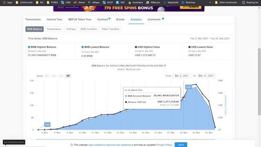This screenshot has height=147, width=261.
Task: Switch to the BEP-20 Token Txns tab
Action: point(80,20)
